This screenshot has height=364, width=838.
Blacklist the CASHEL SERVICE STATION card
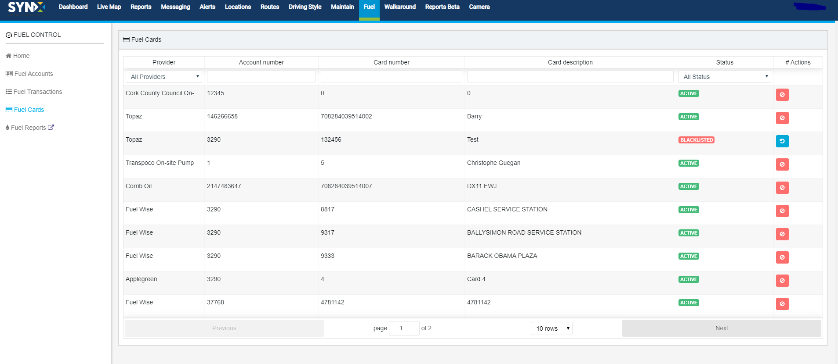tap(782, 211)
